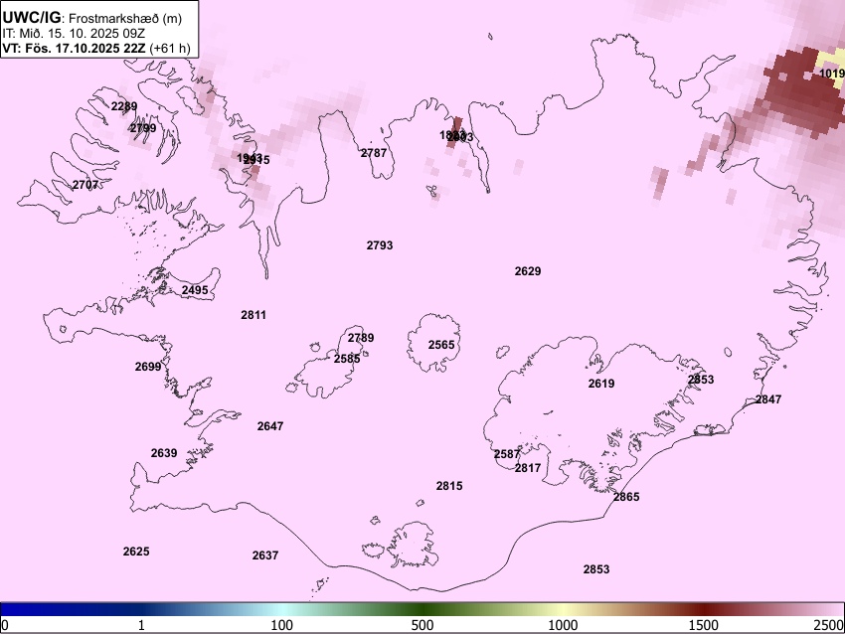
Task: Select the 2637 label offshore
Action: pos(265,555)
